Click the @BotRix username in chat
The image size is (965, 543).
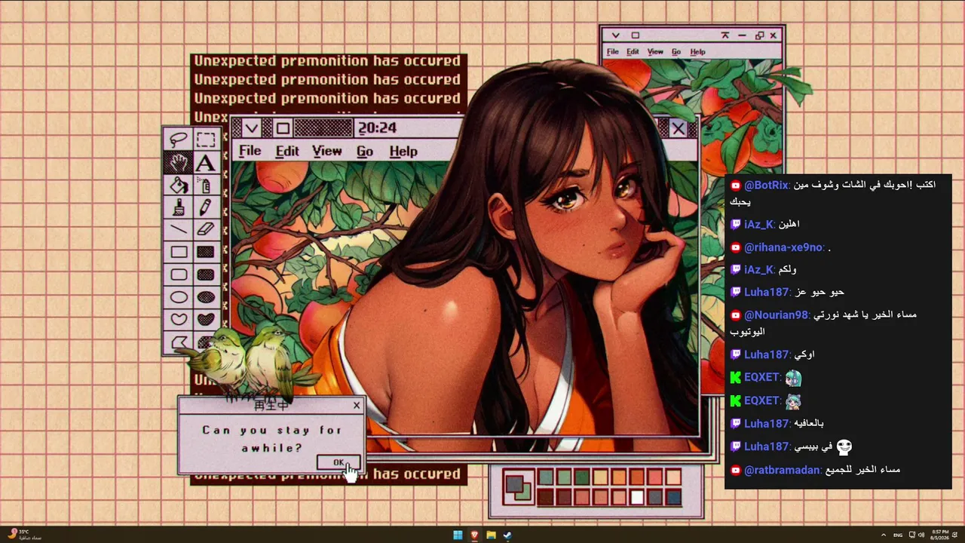pyautogui.click(x=766, y=185)
